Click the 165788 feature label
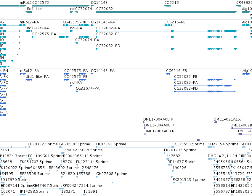Viewport: 252px width, 196px height. (83, 174)
